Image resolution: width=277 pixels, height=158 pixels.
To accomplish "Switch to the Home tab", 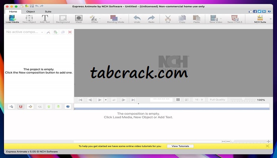I will click(x=13, y=11).
